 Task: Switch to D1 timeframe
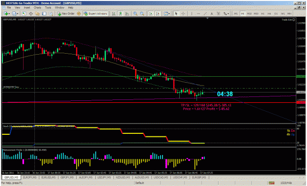pos(276,14)
